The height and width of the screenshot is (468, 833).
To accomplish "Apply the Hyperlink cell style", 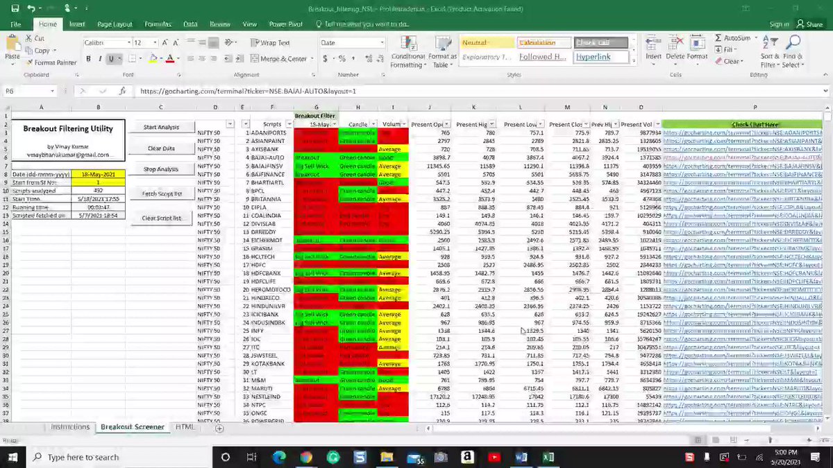I will [x=600, y=57].
